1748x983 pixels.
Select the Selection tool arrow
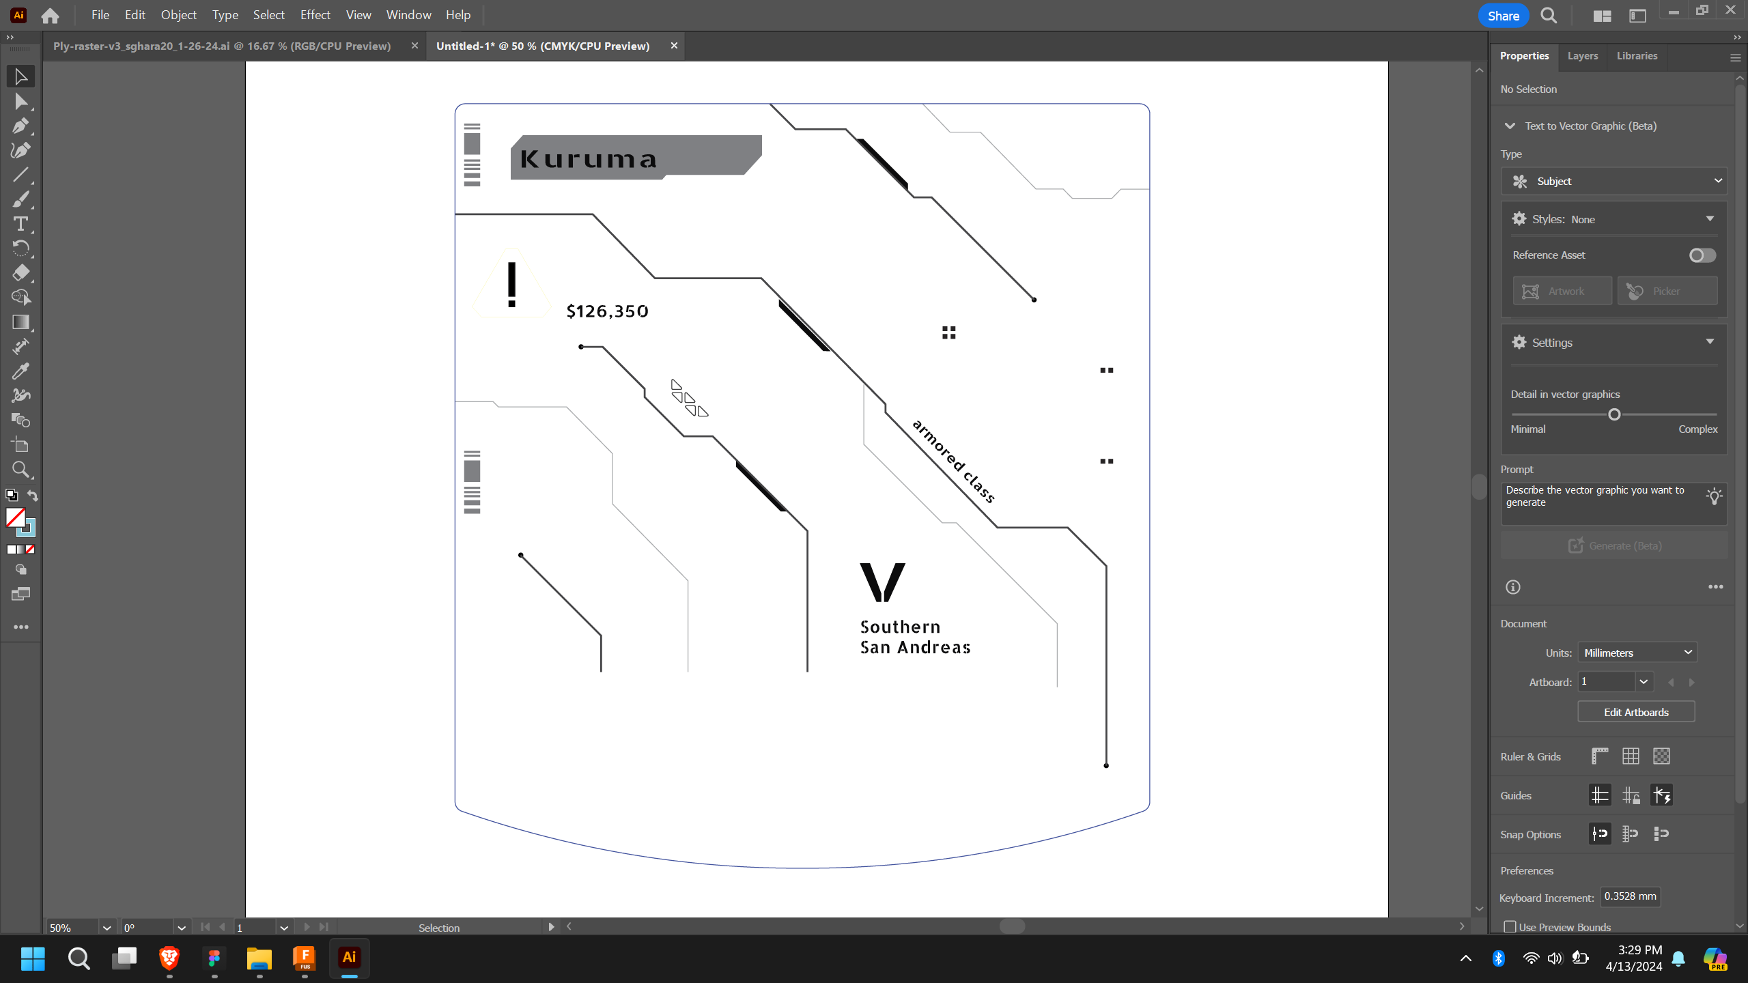pos(20,76)
